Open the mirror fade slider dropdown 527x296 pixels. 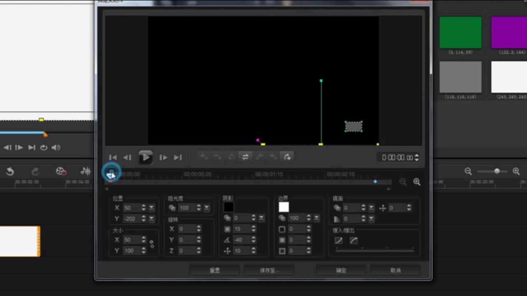coord(371,219)
